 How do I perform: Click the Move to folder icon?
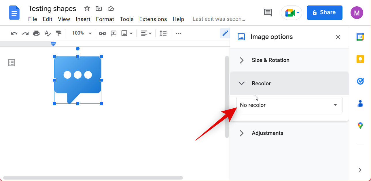pyautogui.click(x=99, y=9)
